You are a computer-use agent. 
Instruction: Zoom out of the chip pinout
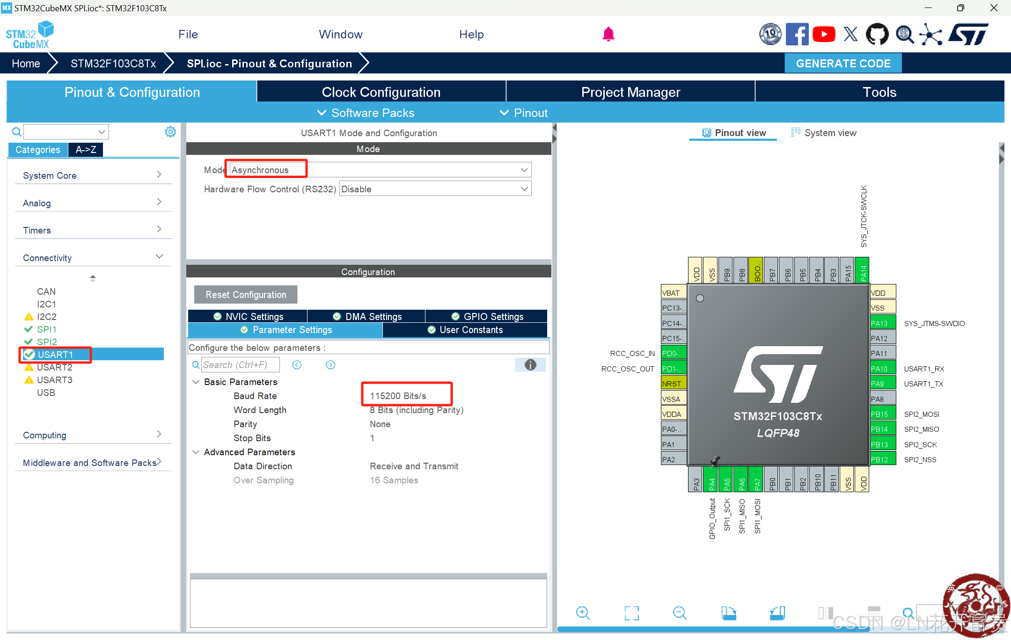[680, 613]
